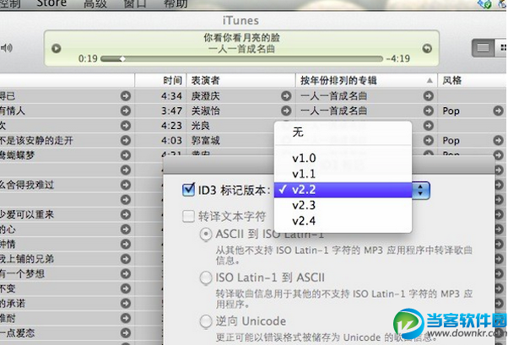Viewport: 508px width, 345px height.
Task: Click arrow icon beside 么舍得我难过 title
Action: (x=126, y=185)
